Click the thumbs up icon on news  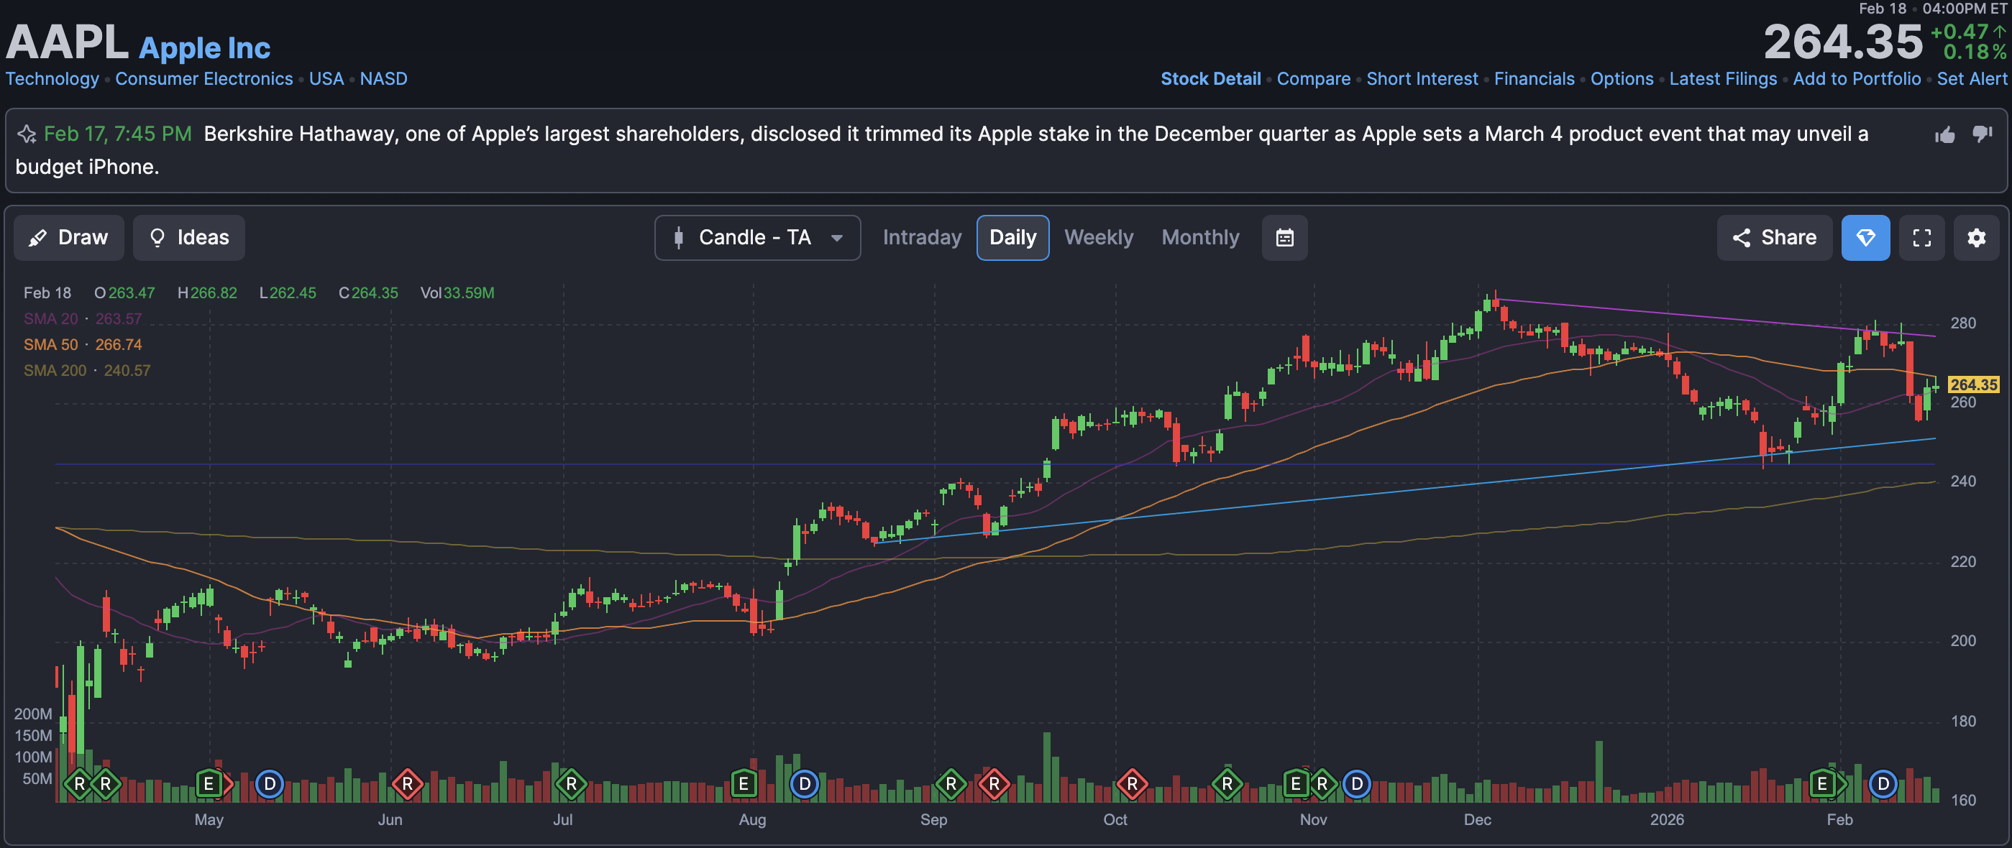pyautogui.click(x=1945, y=135)
